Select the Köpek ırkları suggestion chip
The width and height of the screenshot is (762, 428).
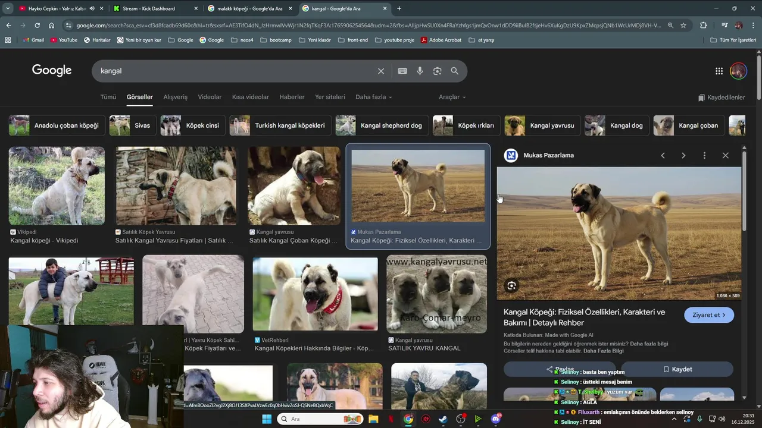click(466, 125)
